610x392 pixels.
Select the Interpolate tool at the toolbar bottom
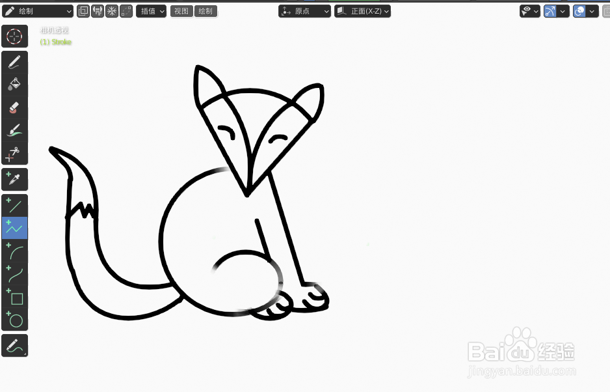pyautogui.click(x=14, y=346)
